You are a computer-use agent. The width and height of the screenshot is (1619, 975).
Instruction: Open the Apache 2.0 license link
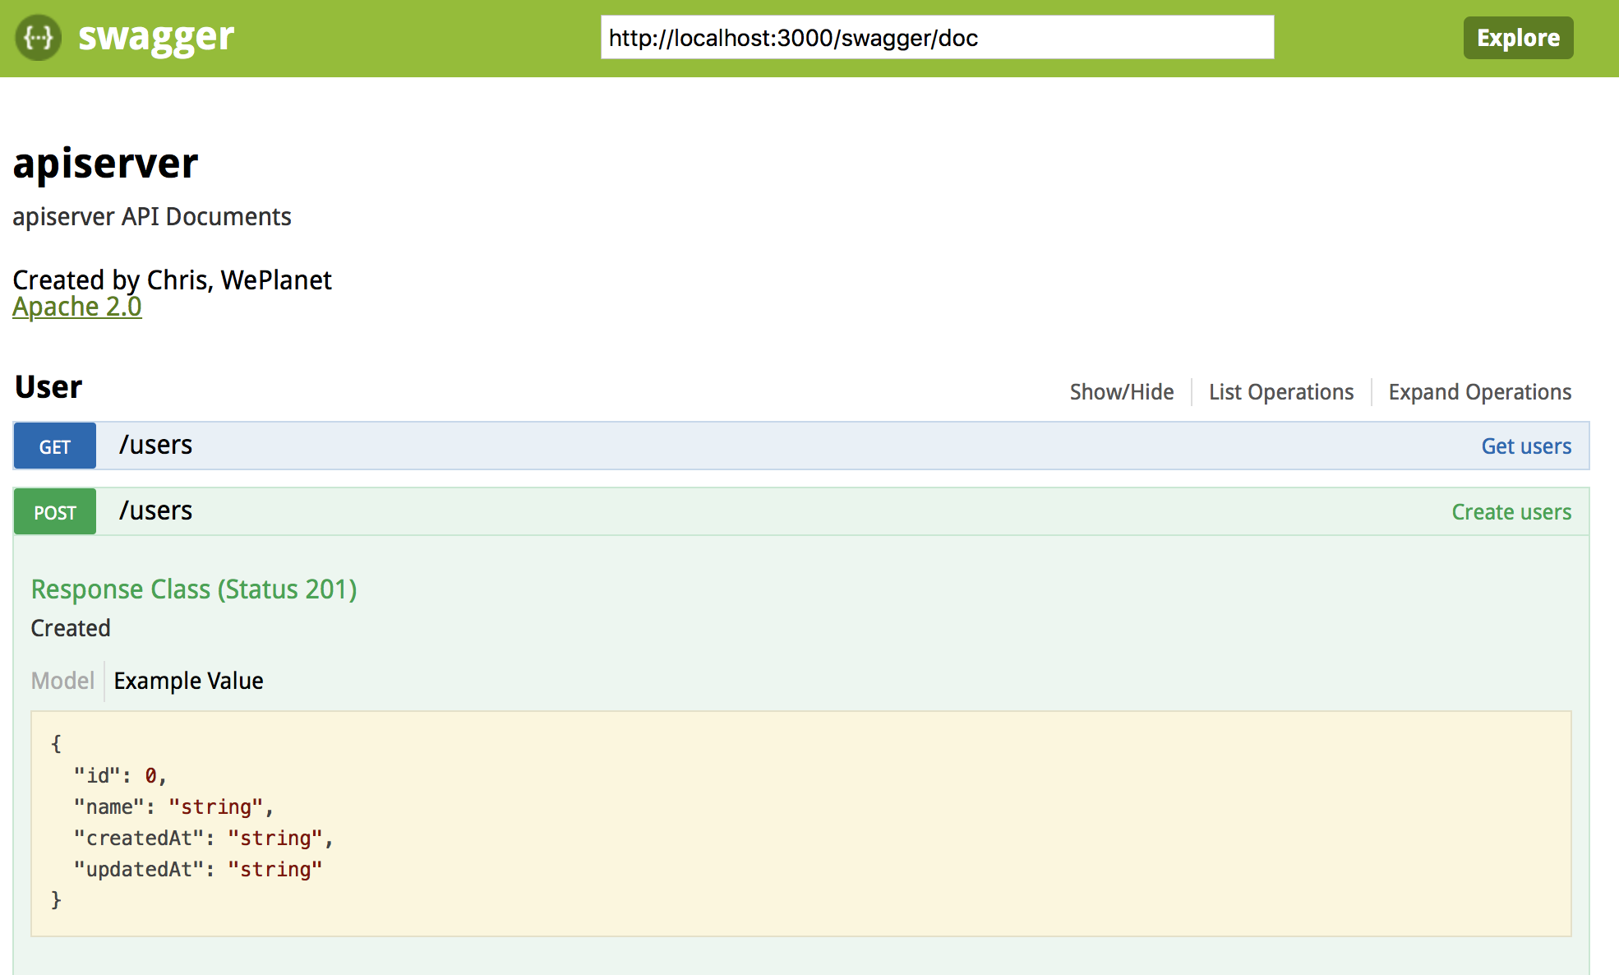pos(77,307)
